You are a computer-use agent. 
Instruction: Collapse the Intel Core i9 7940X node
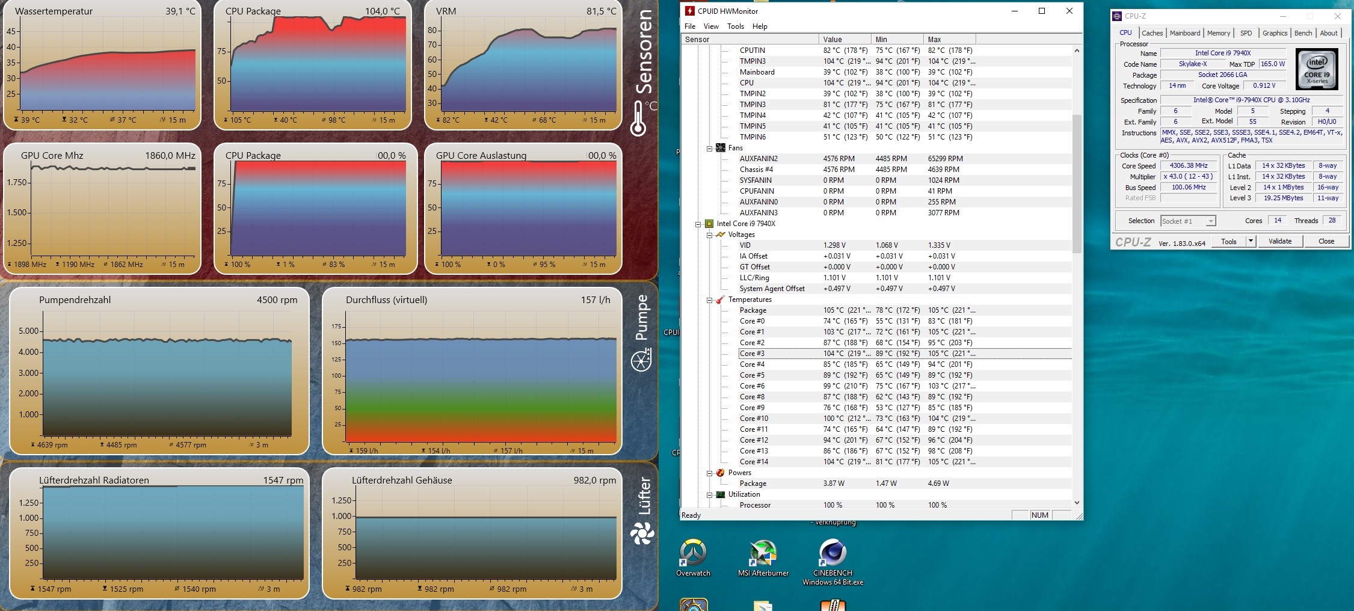coord(698,224)
